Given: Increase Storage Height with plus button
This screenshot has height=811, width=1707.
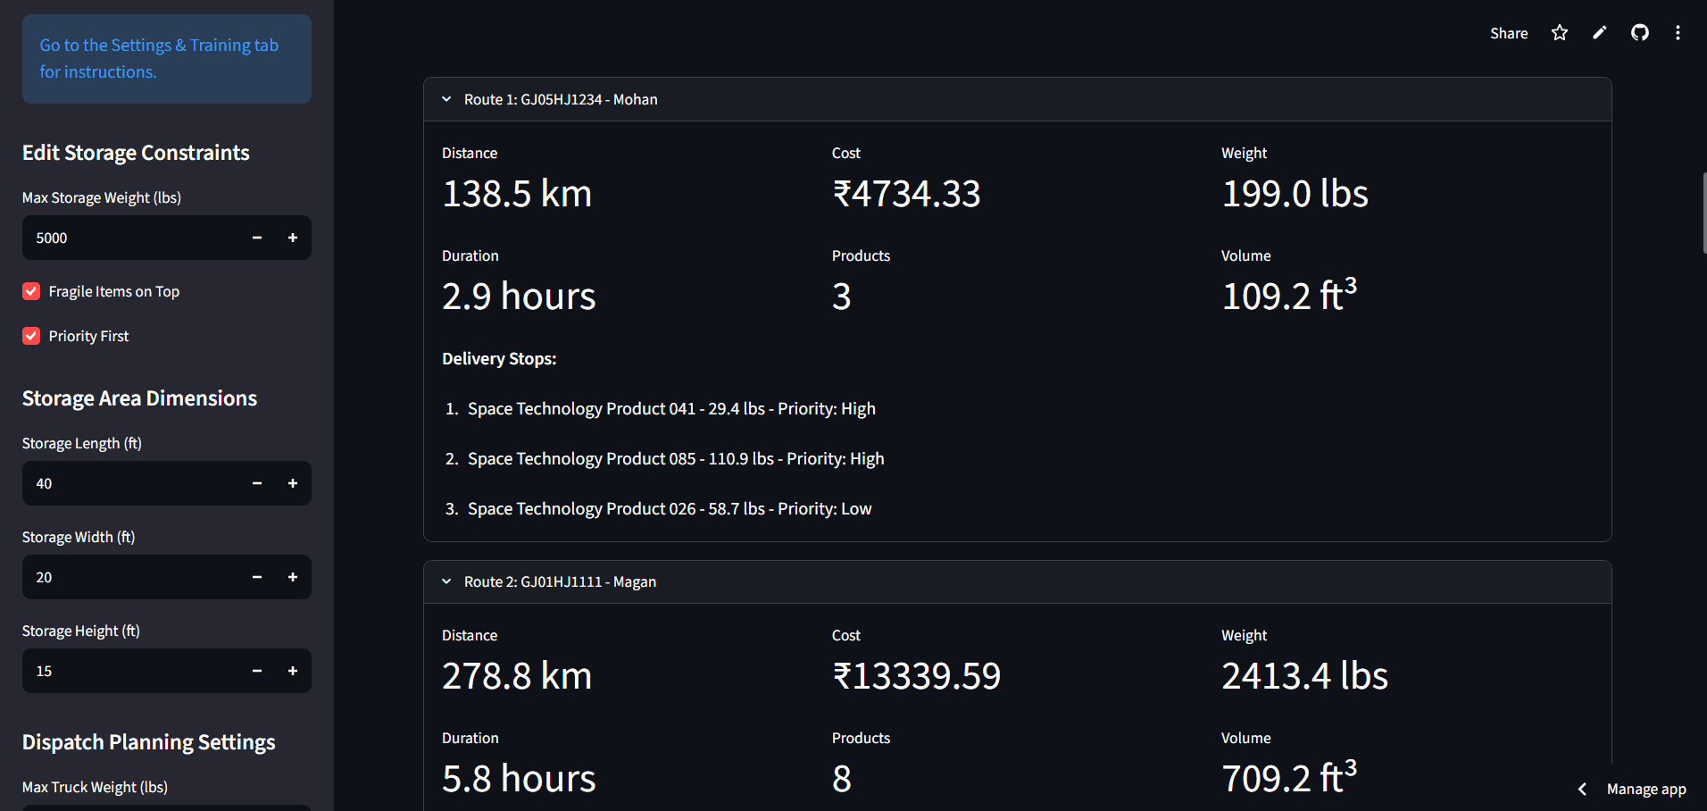Looking at the screenshot, I should (293, 671).
